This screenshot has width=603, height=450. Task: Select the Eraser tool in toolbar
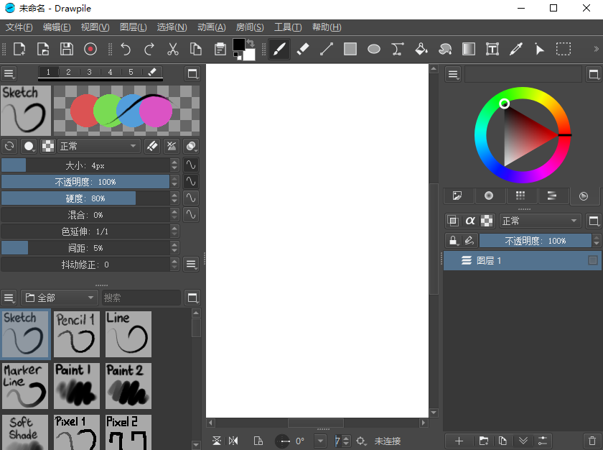click(x=303, y=50)
